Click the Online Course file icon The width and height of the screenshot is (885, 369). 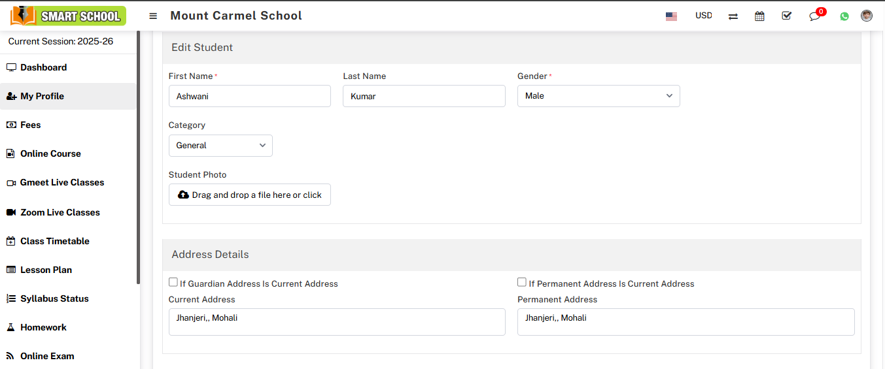pyautogui.click(x=10, y=153)
